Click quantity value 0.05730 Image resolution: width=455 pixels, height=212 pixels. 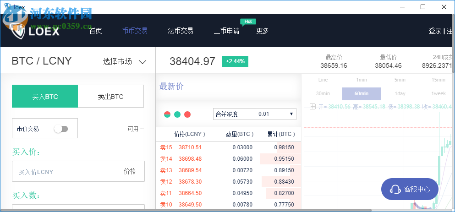[x=242, y=182]
